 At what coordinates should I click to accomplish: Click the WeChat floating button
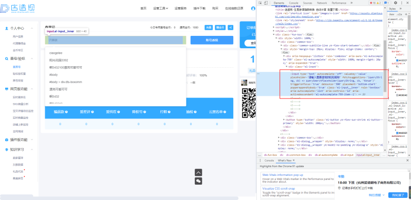coord(198,181)
